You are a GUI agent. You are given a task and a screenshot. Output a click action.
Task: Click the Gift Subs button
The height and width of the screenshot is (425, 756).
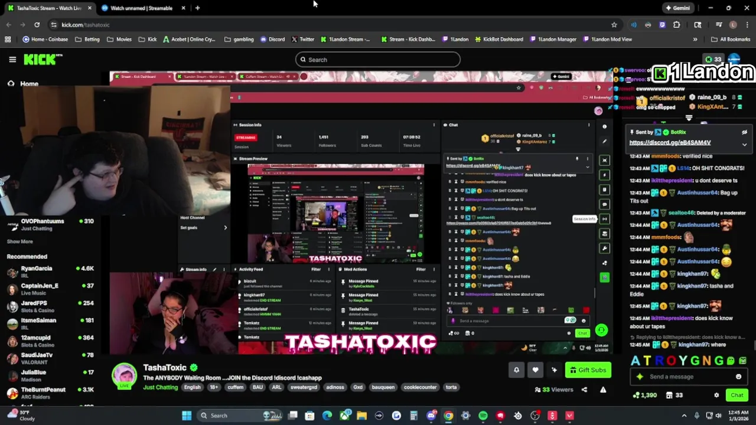pos(588,370)
